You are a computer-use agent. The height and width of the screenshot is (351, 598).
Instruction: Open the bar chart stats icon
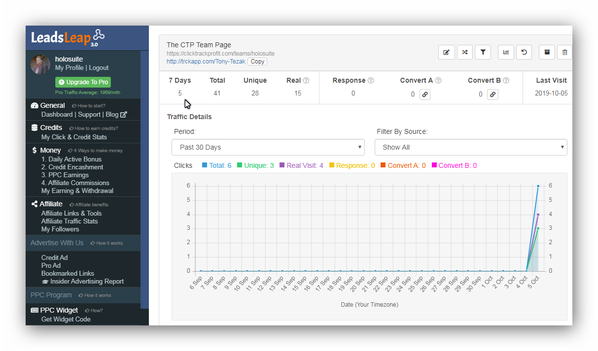click(x=506, y=52)
